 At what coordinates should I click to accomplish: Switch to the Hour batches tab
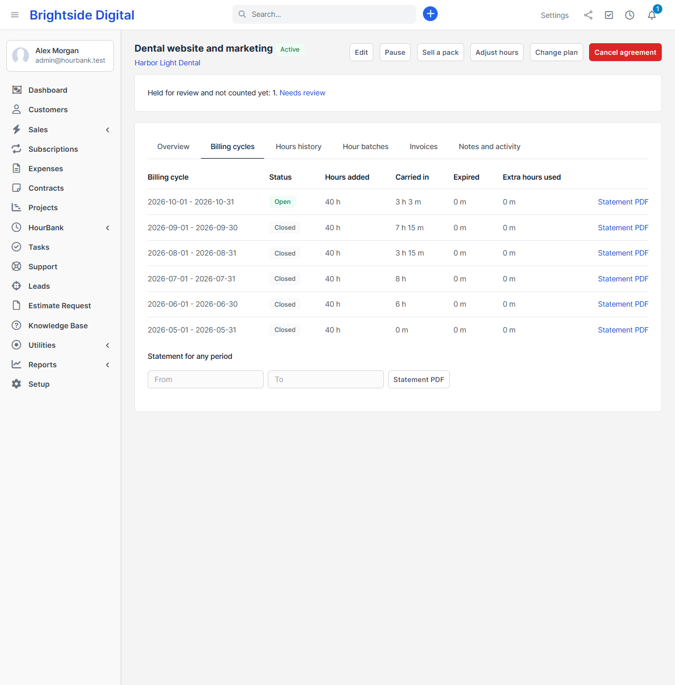coord(365,146)
